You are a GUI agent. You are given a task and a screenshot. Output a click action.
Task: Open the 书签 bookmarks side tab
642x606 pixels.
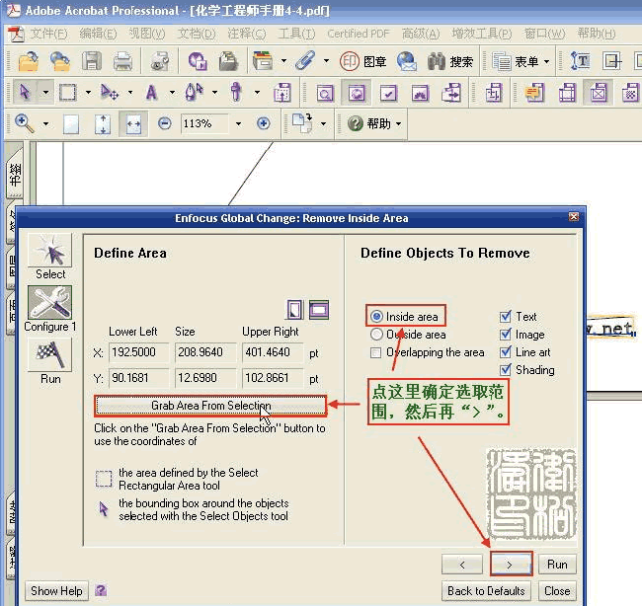click(15, 174)
